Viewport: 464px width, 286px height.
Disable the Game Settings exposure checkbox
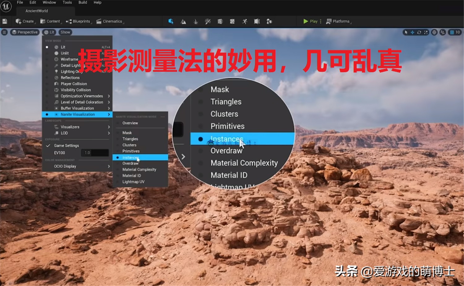48,145
